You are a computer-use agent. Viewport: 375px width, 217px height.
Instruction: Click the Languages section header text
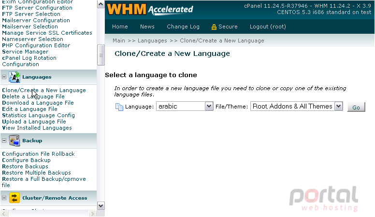click(37, 77)
